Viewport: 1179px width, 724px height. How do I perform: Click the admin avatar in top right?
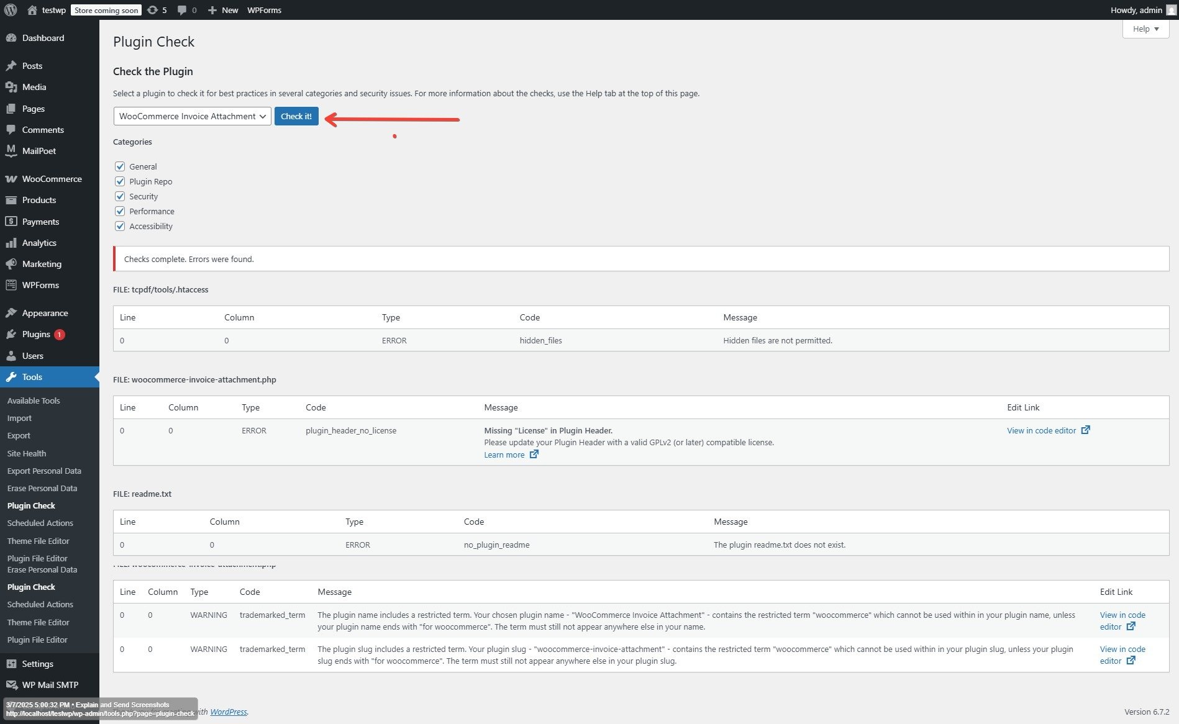[1172, 10]
